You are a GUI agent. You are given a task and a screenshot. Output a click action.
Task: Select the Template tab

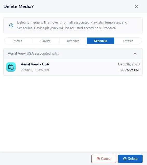(x=73, y=41)
